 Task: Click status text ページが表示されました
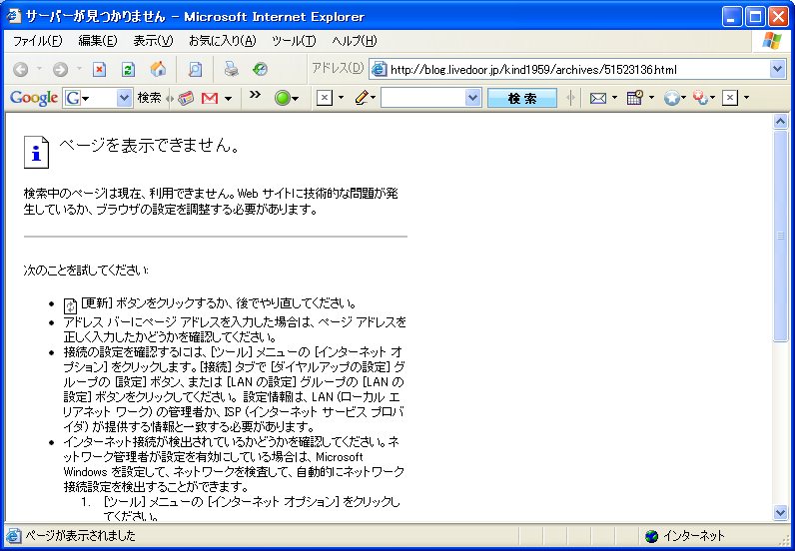(80, 535)
